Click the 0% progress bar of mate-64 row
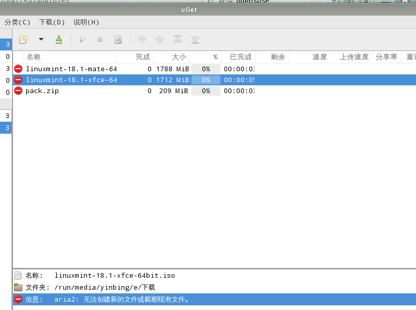 206,69
